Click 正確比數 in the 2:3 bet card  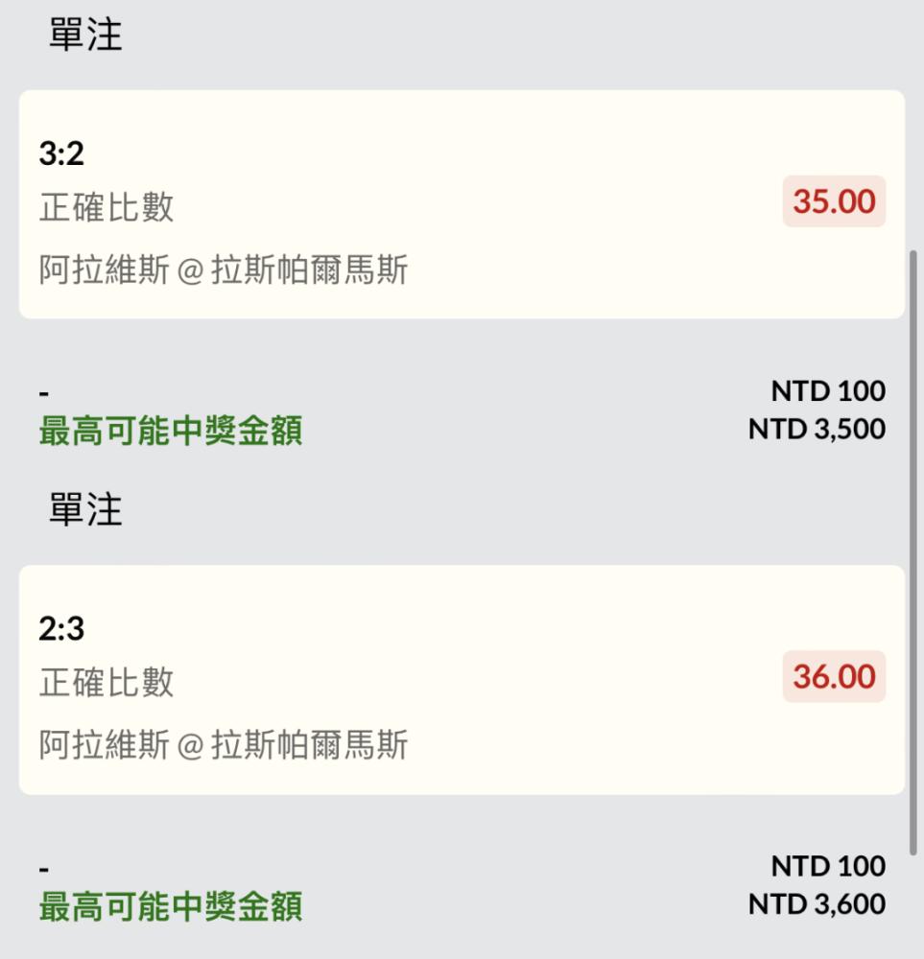(107, 682)
